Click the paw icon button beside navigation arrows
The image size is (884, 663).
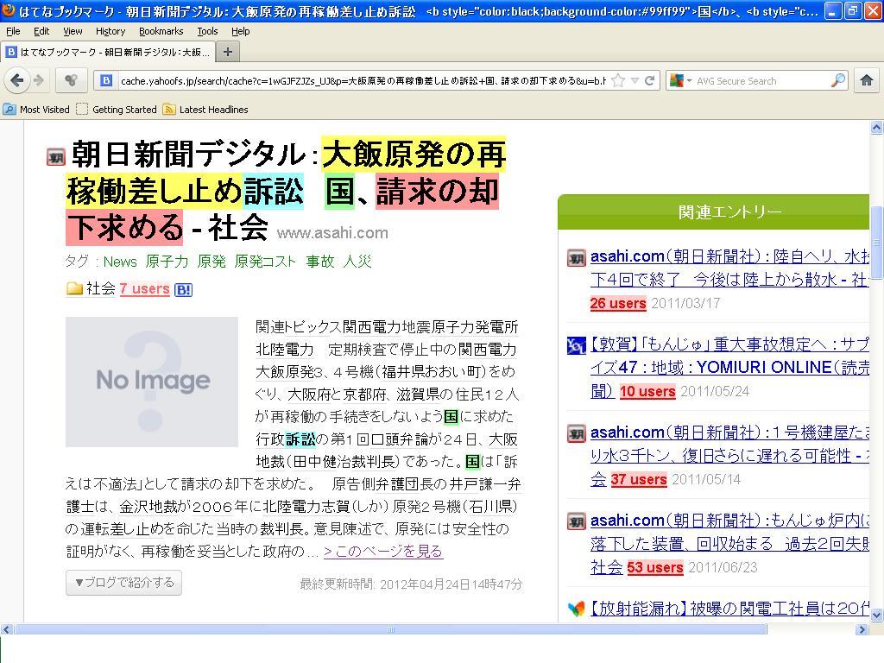tap(71, 80)
